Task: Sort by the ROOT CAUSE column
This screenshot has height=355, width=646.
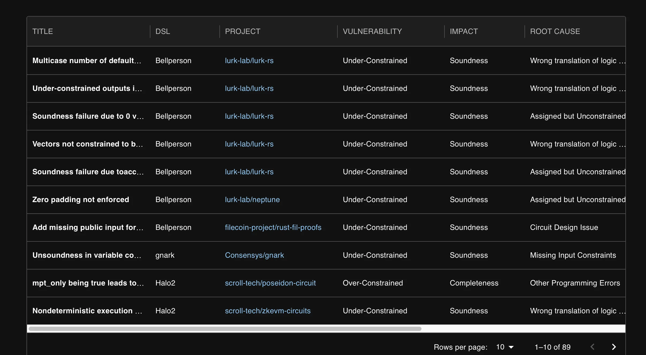Action: 554,31
